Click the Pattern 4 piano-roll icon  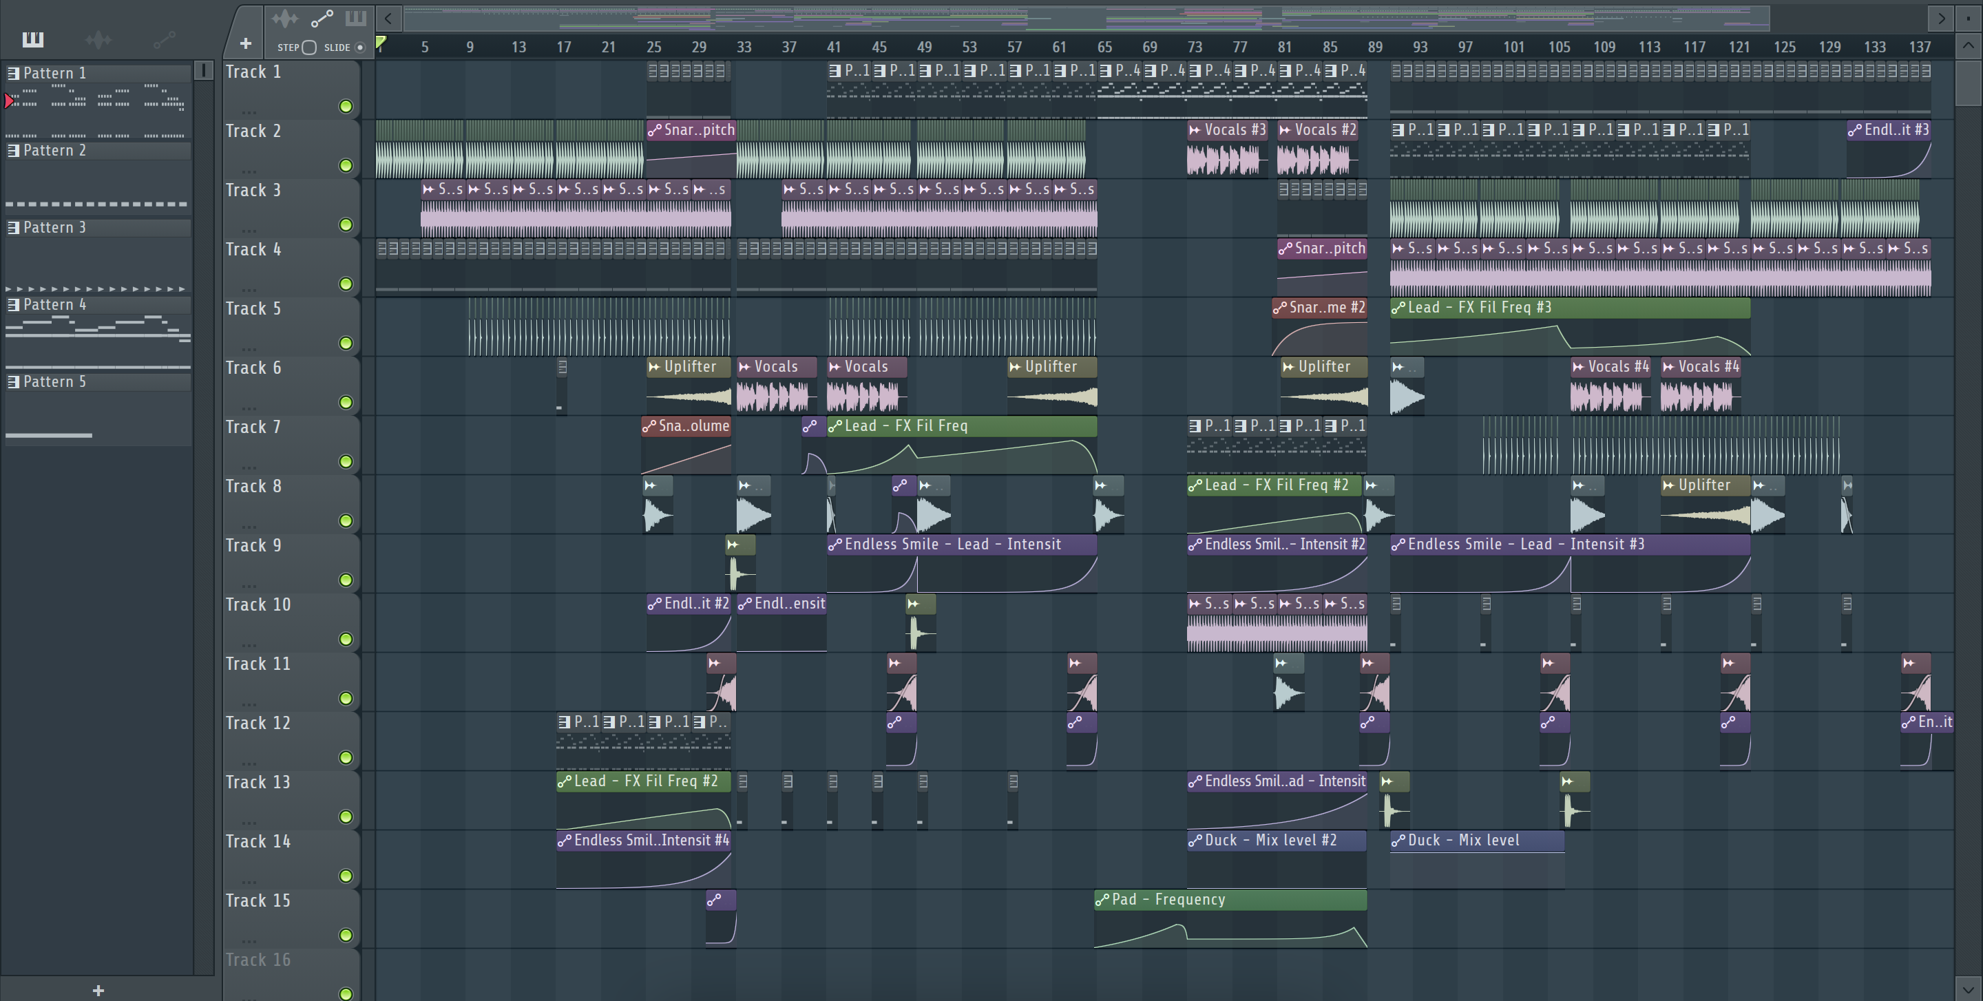coord(13,305)
